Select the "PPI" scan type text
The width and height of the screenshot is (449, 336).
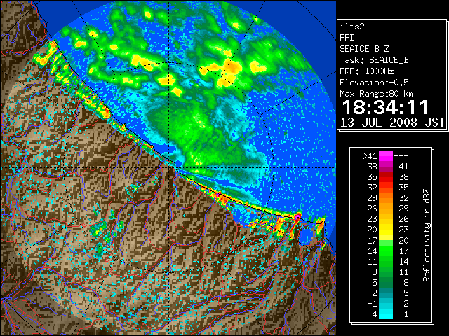tap(347, 38)
